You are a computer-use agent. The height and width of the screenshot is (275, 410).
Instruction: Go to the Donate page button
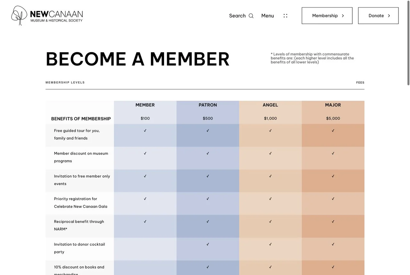(378, 16)
